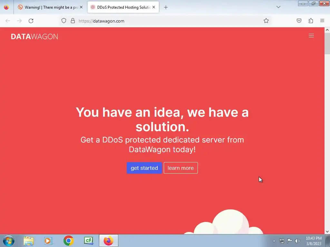Viewport: 330px width, 247px height.
Task: Restore down the Firefox window
Action: coord(314,3)
